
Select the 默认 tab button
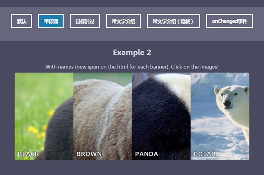[22, 21]
